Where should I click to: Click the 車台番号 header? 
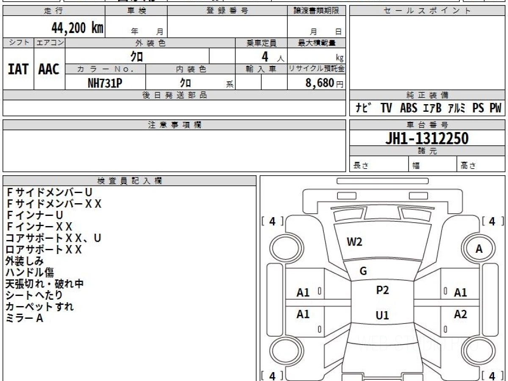point(427,125)
